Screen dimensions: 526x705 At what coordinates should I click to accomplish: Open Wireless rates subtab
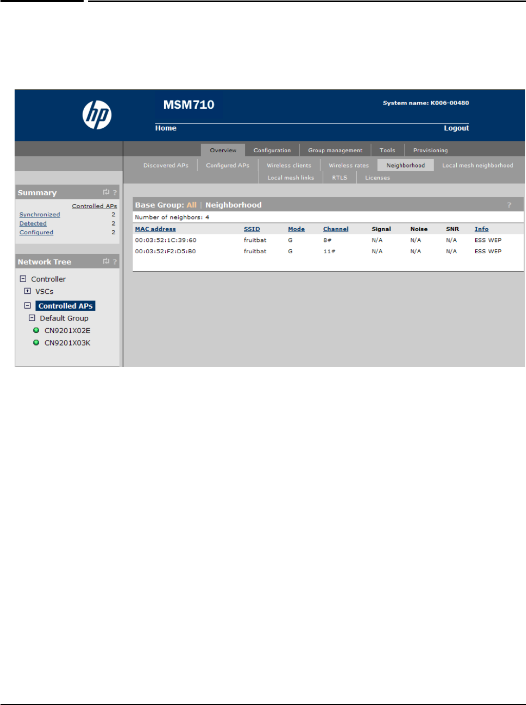[x=349, y=165]
